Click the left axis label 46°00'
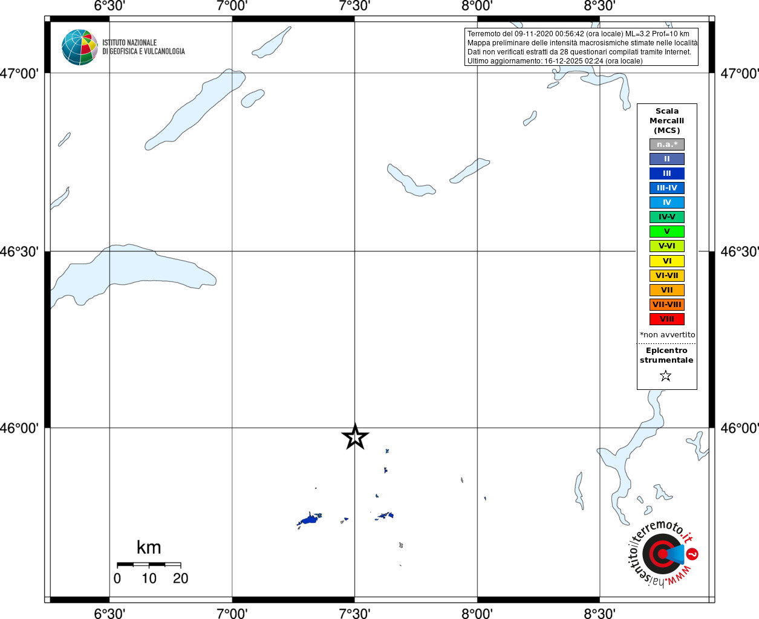Screen dimensions: 759x619 [19, 429]
